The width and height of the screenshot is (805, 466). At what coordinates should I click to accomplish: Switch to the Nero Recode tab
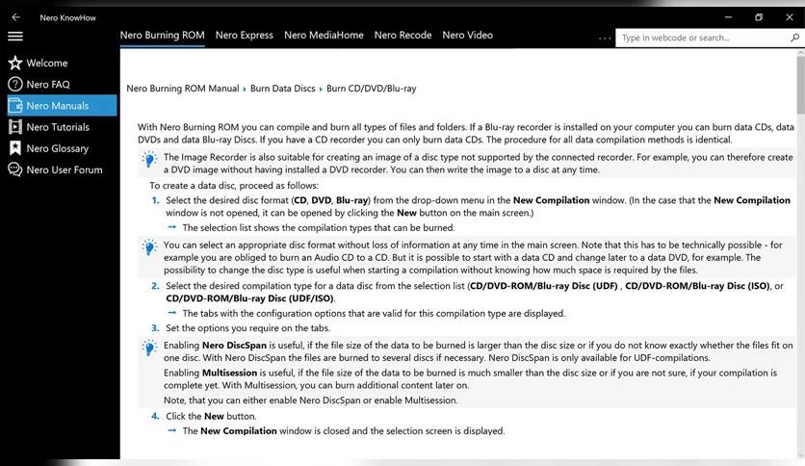[x=403, y=35]
